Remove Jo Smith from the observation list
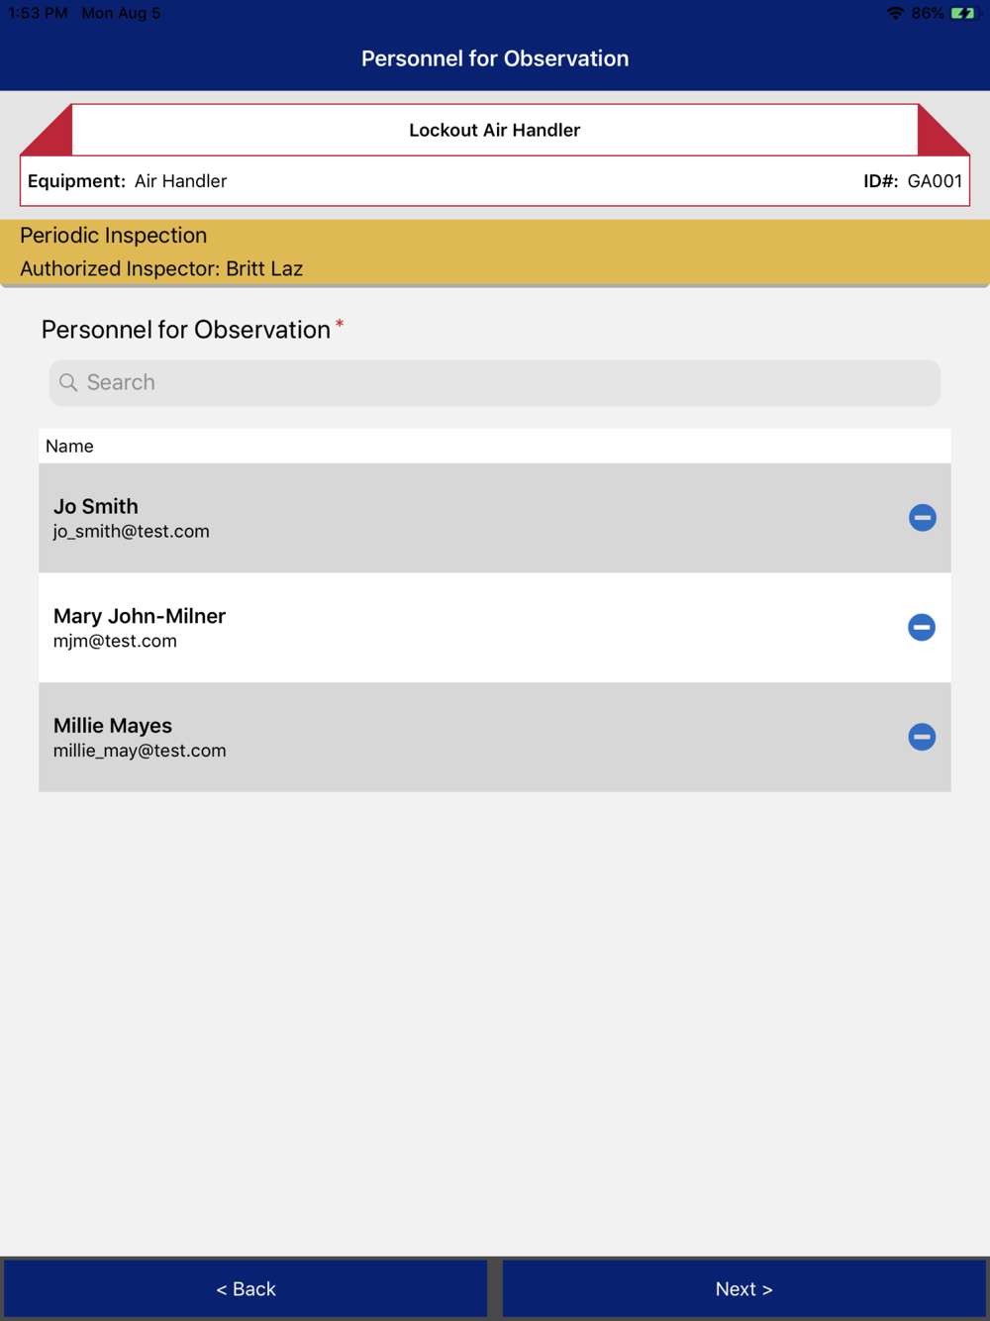This screenshot has width=990, height=1321. (922, 518)
